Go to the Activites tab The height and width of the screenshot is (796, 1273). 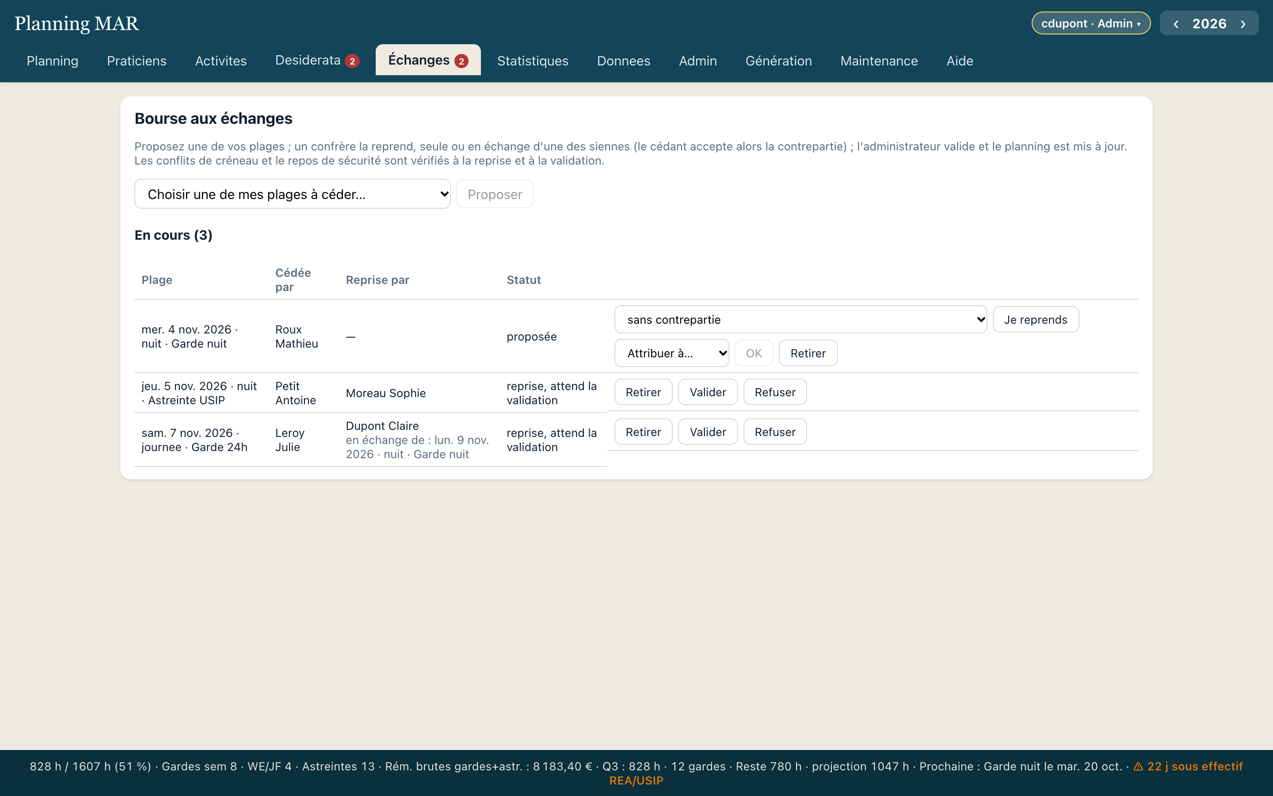(x=221, y=61)
